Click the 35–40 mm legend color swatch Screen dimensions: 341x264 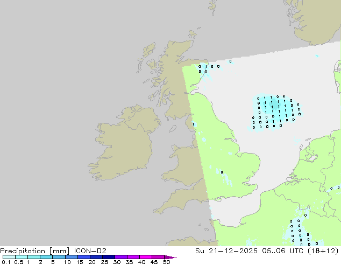[x=133, y=257]
